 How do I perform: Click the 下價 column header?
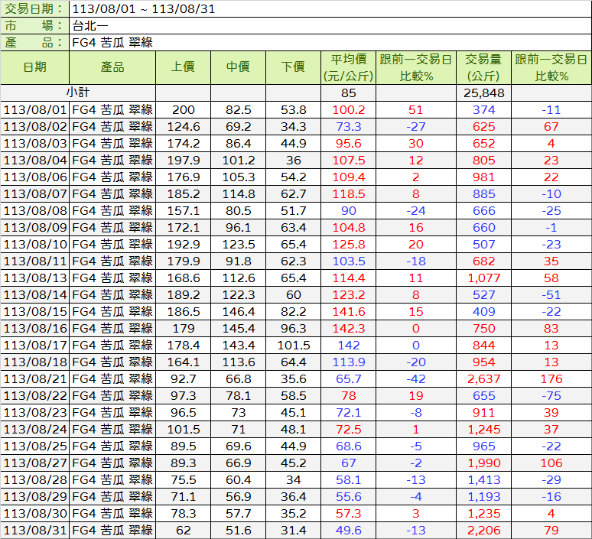(x=293, y=67)
